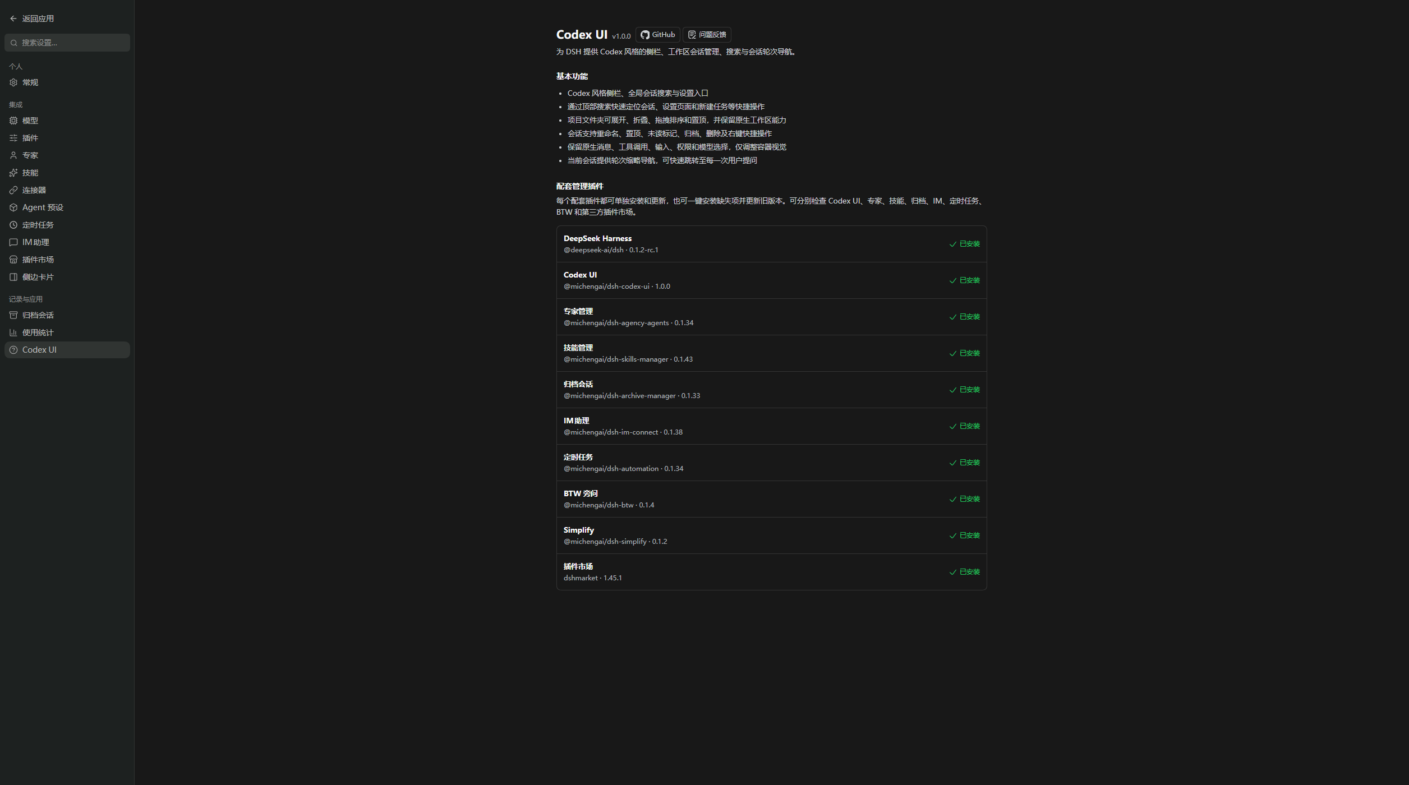Click the green check icon for Simplify
This screenshot has height=785, width=1409.
click(952, 536)
